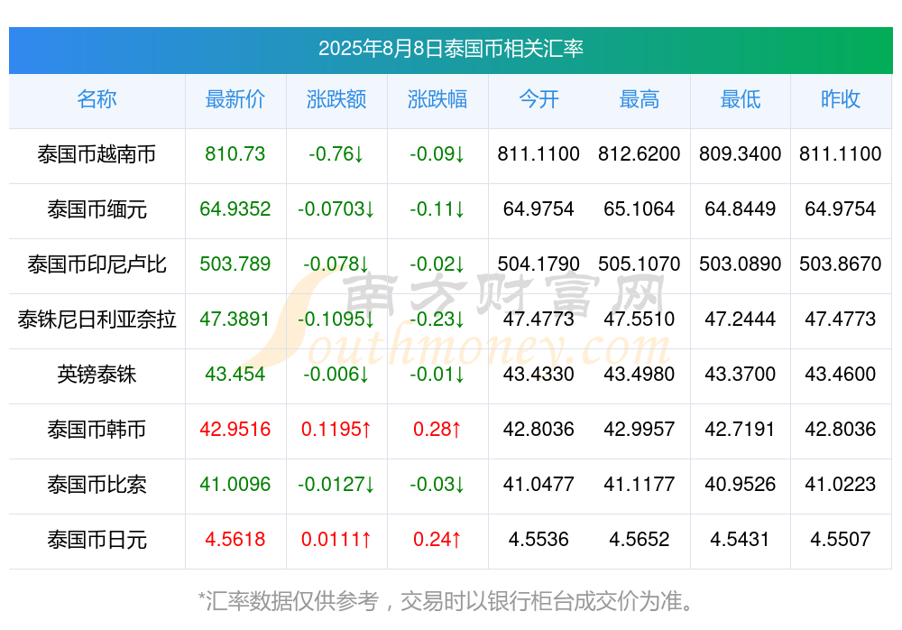The height and width of the screenshot is (630, 902).
Task: Click the high value 812.6200
Action: [x=640, y=153]
